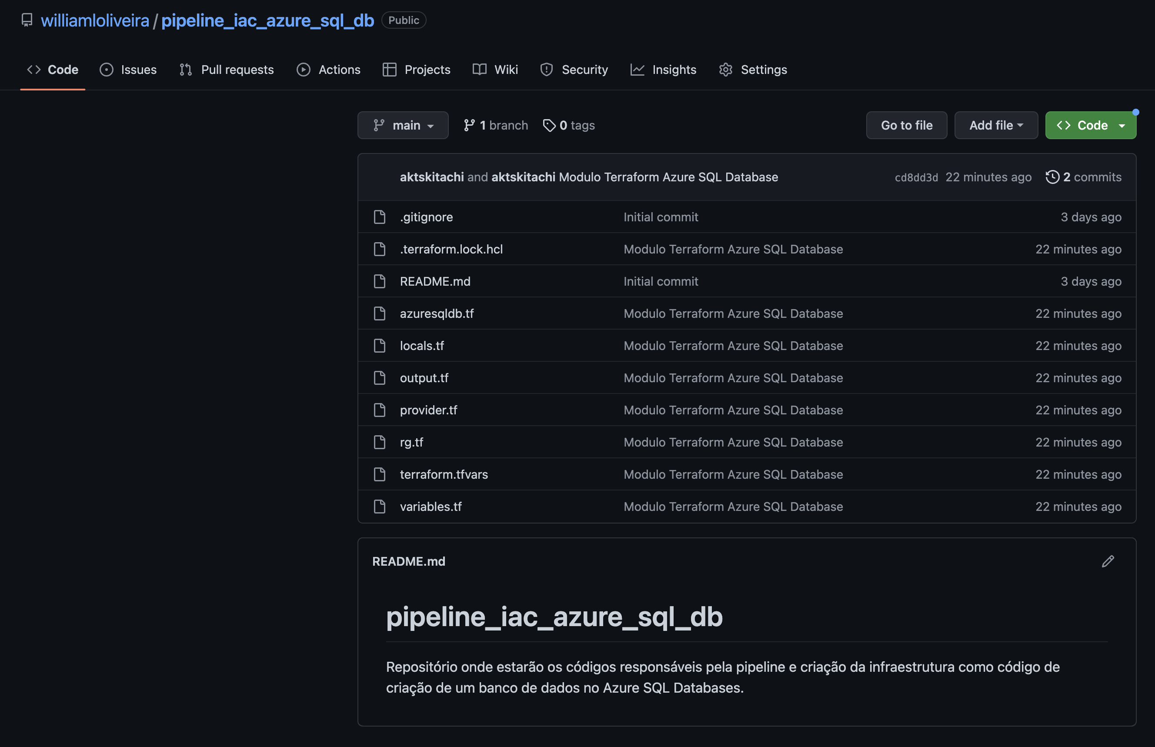Open the azuresqldb.tf file link

[437, 313]
